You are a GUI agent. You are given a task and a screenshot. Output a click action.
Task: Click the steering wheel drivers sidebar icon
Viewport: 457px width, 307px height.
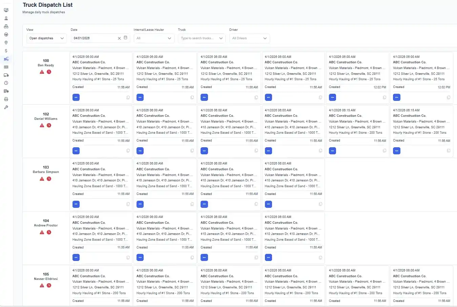6,35
